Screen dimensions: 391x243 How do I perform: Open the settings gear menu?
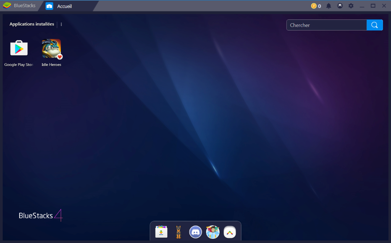[x=351, y=6]
